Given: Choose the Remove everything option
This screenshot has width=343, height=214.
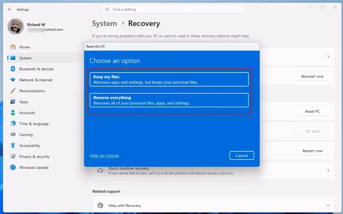Looking at the screenshot, I should tap(169, 100).
